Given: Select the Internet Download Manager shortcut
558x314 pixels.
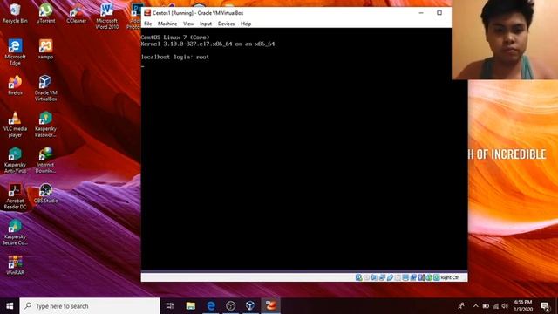Looking at the screenshot, I should (x=45, y=160).
